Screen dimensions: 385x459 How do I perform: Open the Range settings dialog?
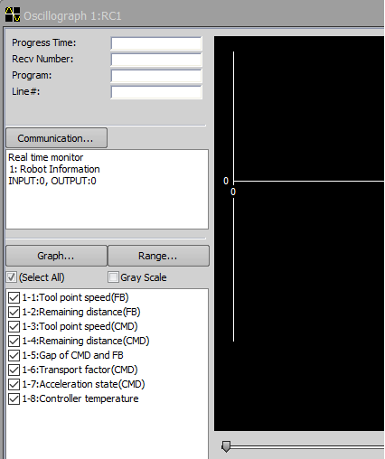pos(158,256)
